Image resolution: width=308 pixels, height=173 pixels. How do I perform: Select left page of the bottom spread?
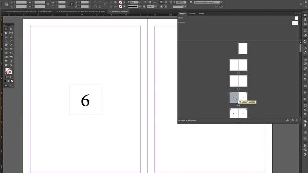click(x=234, y=113)
